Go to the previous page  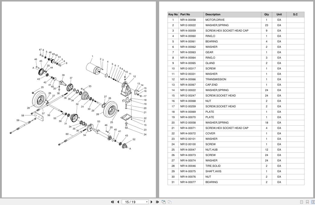click(x=118, y=202)
